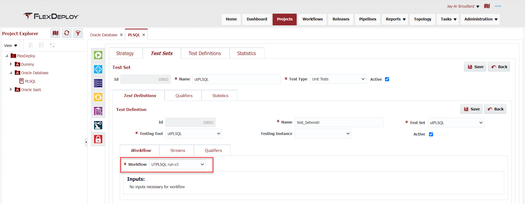Switch to the top-level Test Definitions tab
Viewport: 525px width, 204px height.
(x=205, y=53)
